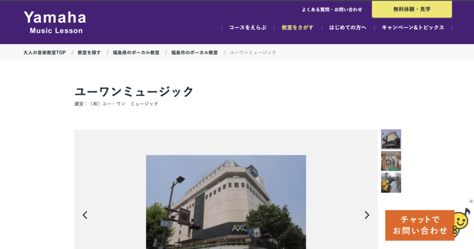Image resolution: width=474 pixels, height=249 pixels.
Task: Select the building exterior thumbnail
Action: 391,140
